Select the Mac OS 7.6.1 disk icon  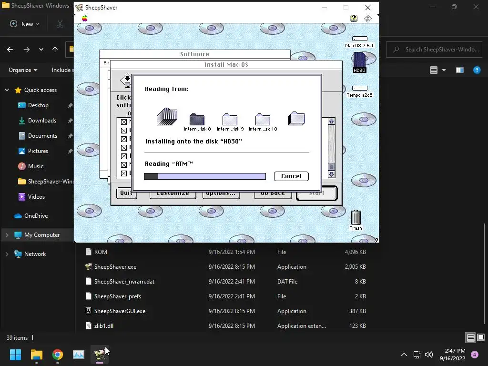(x=359, y=39)
